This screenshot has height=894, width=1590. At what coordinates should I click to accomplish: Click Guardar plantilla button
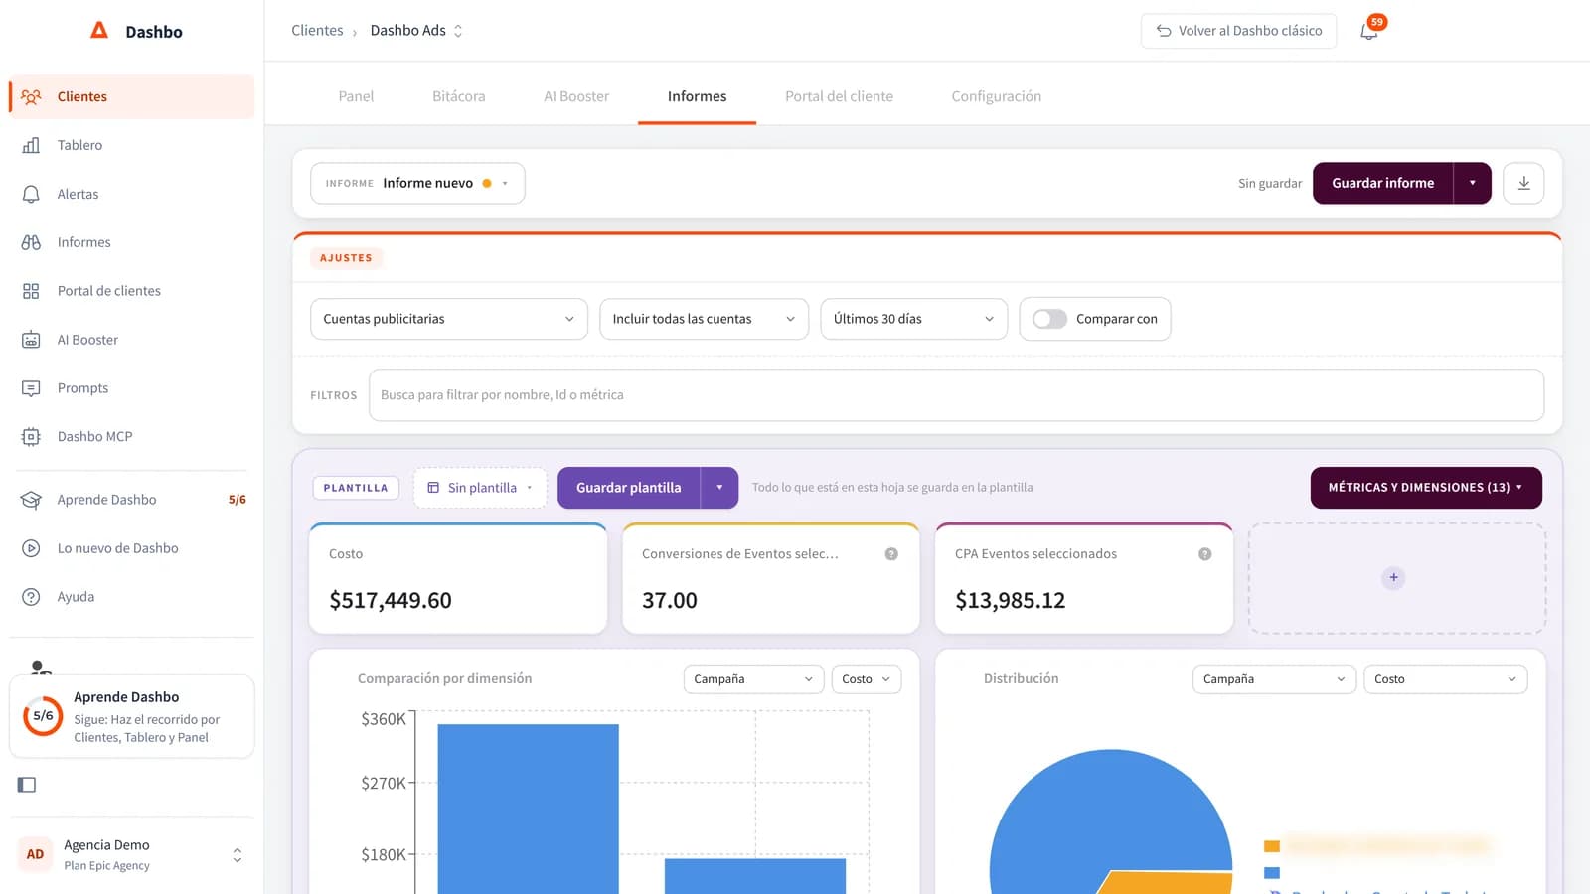[629, 488]
